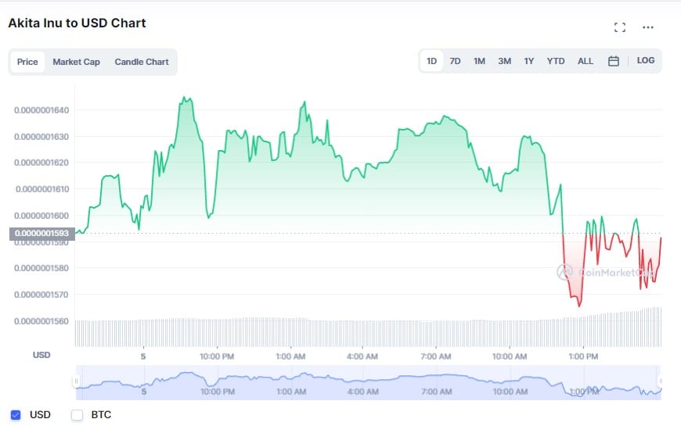Viewport: 681px width, 426px height.
Task: Click the 0.0000001620 axis value
Action: coord(41,163)
